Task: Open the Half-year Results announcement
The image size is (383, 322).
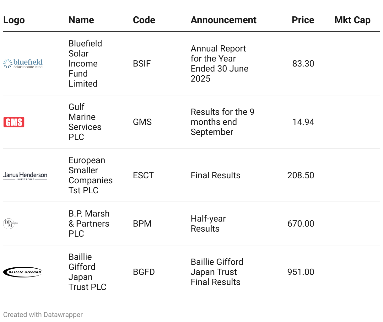Action: point(208,224)
